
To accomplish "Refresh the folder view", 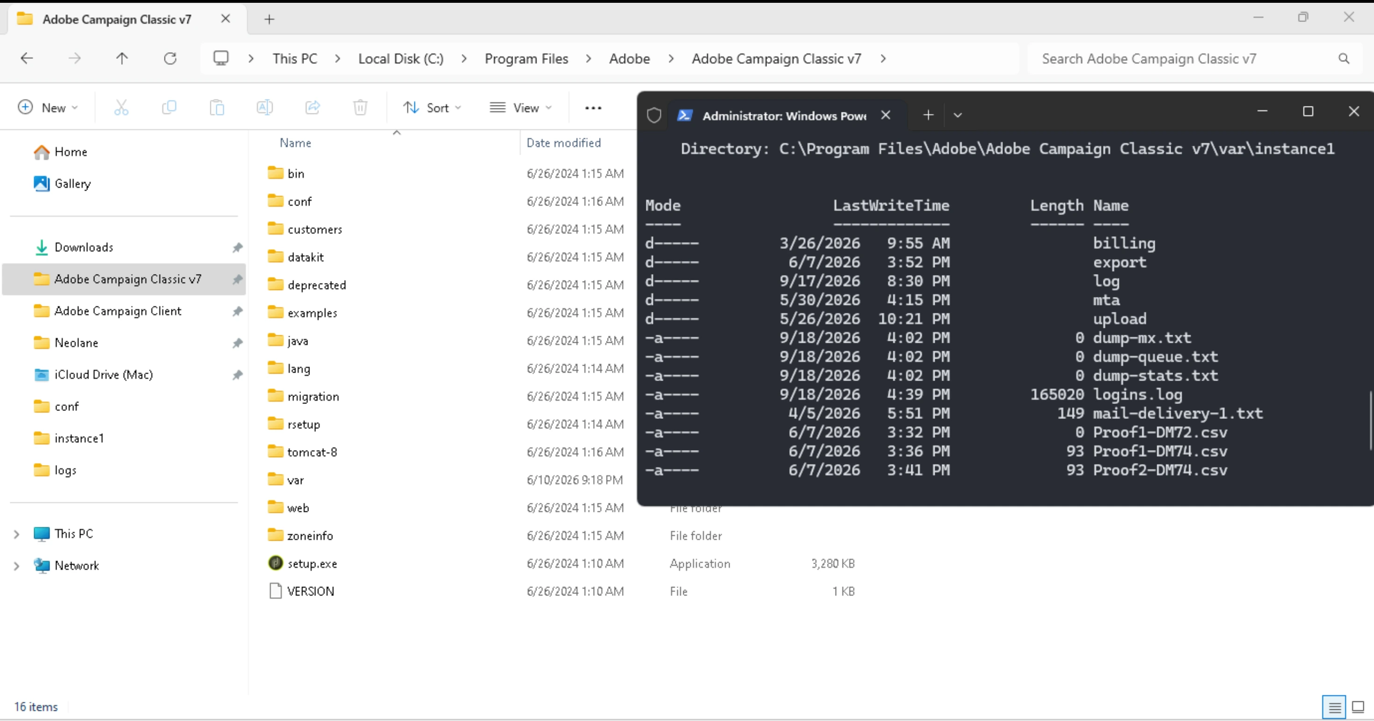I will pyautogui.click(x=170, y=58).
